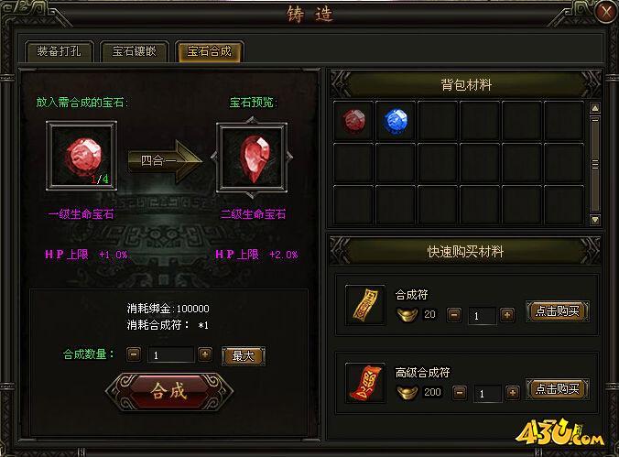Viewport: 619px width, 457px height.
Task: Decrease 合成数量 with the minus button
Action: pos(134,354)
